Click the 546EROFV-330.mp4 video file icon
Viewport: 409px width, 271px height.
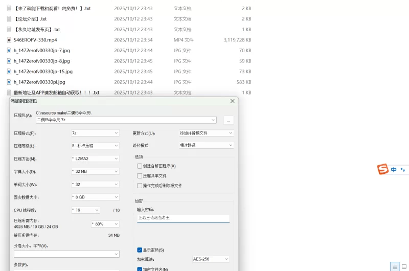coord(9,40)
